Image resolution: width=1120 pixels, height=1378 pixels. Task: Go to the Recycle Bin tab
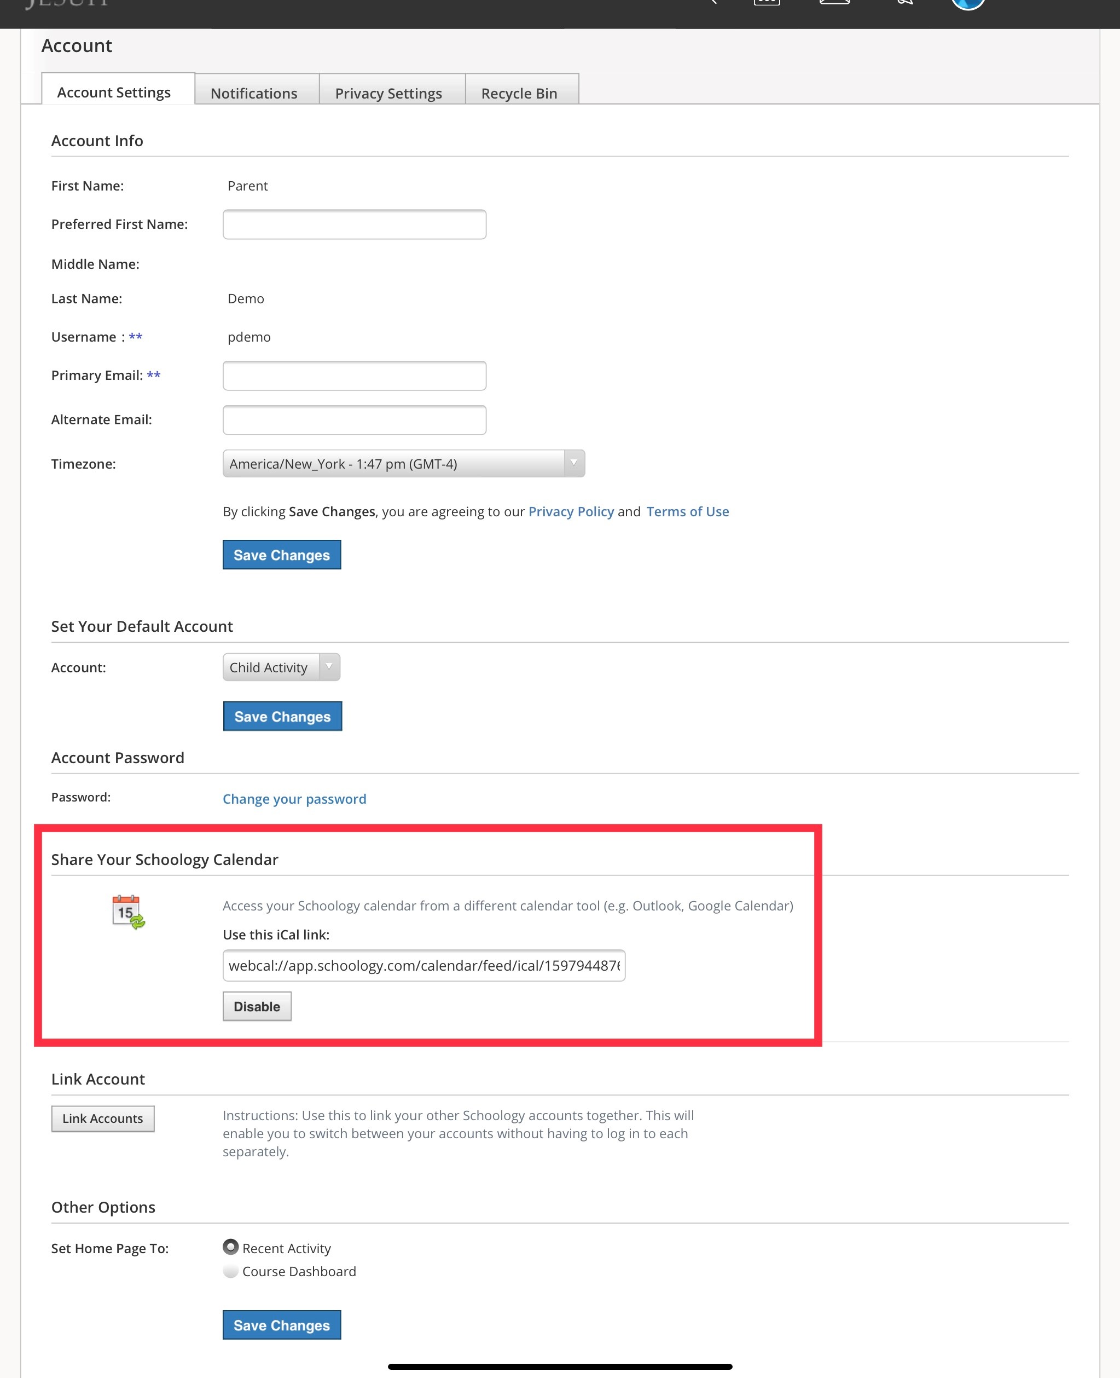coord(519,93)
